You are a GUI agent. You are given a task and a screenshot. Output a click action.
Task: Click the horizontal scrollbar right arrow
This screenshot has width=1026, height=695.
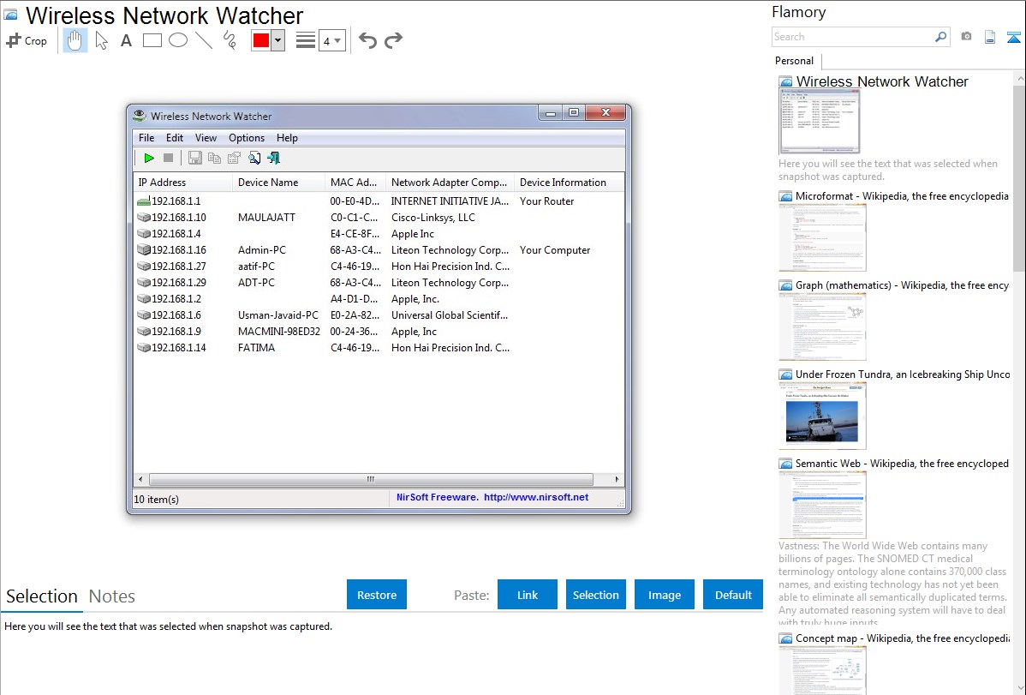[x=617, y=480]
